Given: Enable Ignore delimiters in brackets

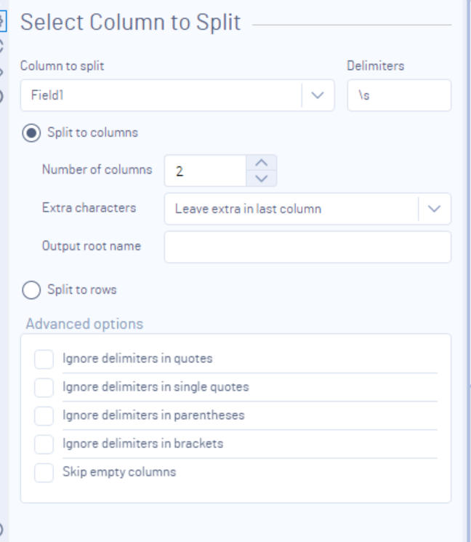Looking at the screenshot, I should tap(44, 445).
